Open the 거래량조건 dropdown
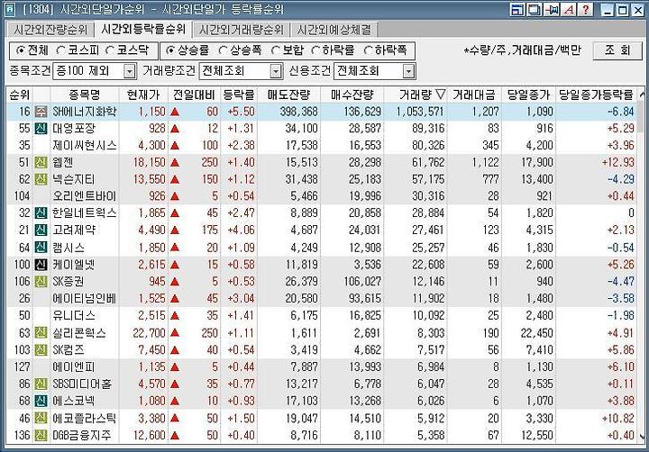The height and width of the screenshot is (452, 649). click(x=276, y=71)
